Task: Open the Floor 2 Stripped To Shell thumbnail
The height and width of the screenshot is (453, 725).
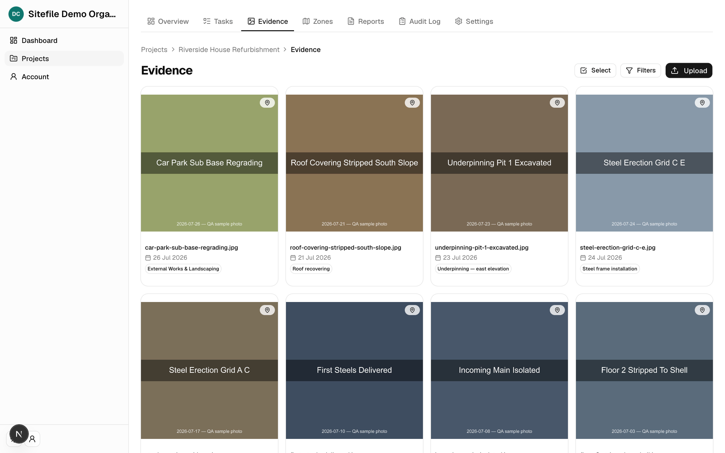Action: coord(644,370)
